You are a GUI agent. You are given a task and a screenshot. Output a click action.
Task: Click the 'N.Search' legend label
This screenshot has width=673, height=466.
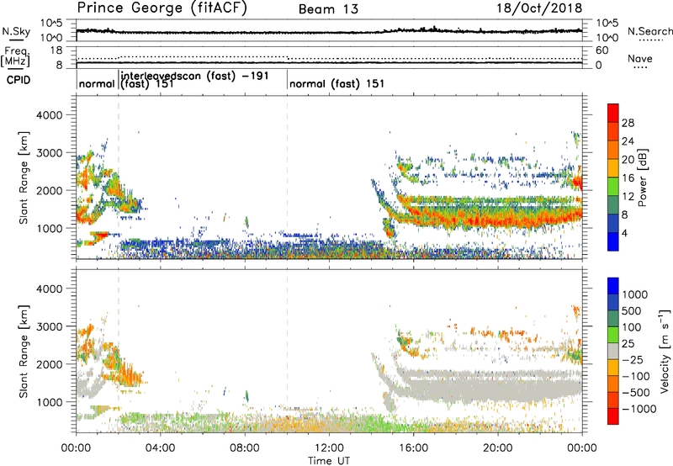(x=649, y=31)
